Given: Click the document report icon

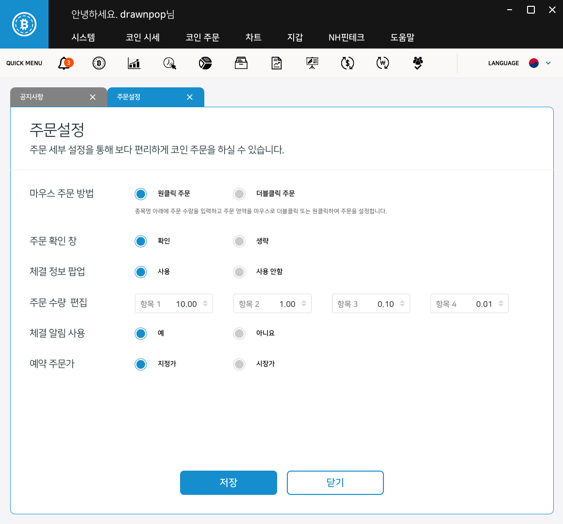Looking at the screenshot, I should coord(276,63).
